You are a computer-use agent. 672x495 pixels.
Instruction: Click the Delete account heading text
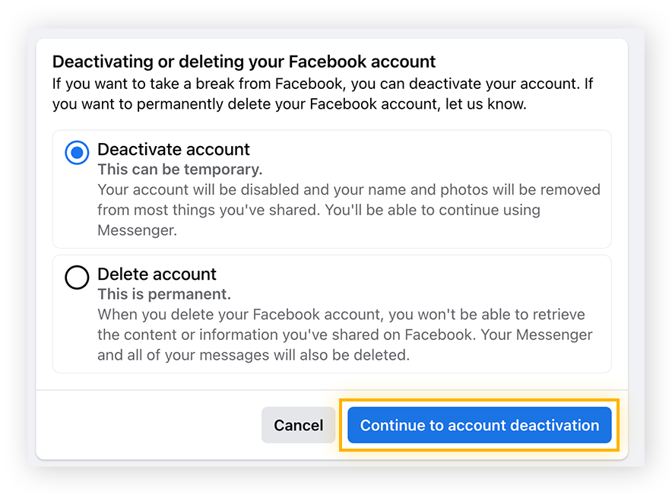point(157,274)
